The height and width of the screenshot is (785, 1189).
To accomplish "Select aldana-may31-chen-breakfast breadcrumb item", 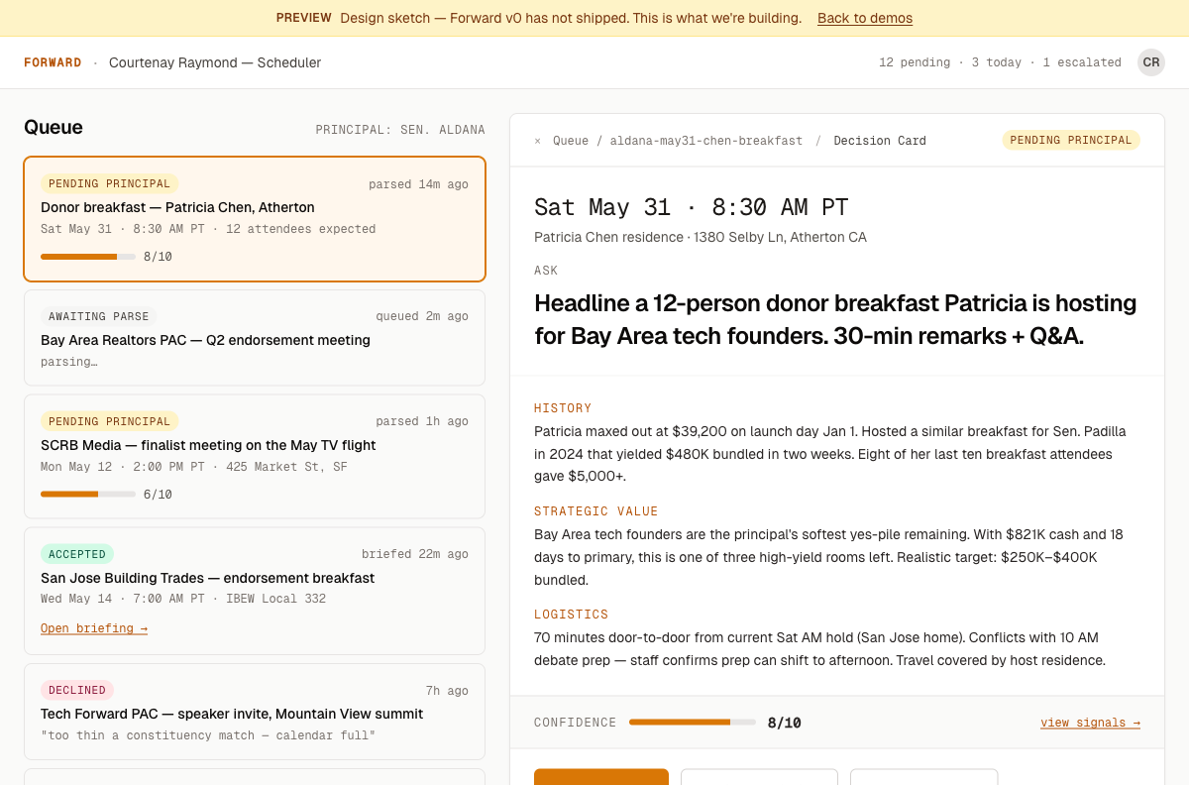I will (706, 141).
